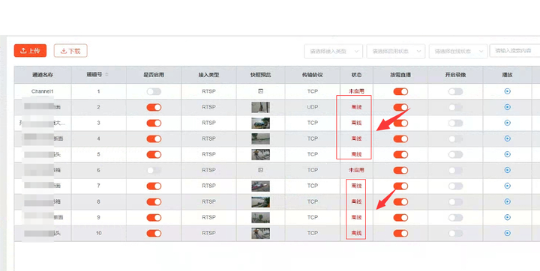The width and height of the screenshot is (540, 271).
Task: Enable the Channel1 是否启用 switch
Action: (154, 91)
